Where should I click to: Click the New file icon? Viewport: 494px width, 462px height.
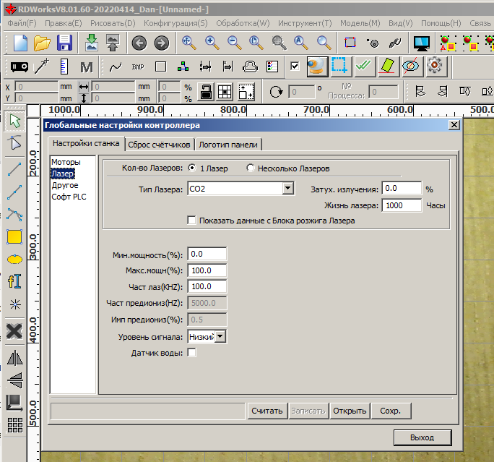20,43
